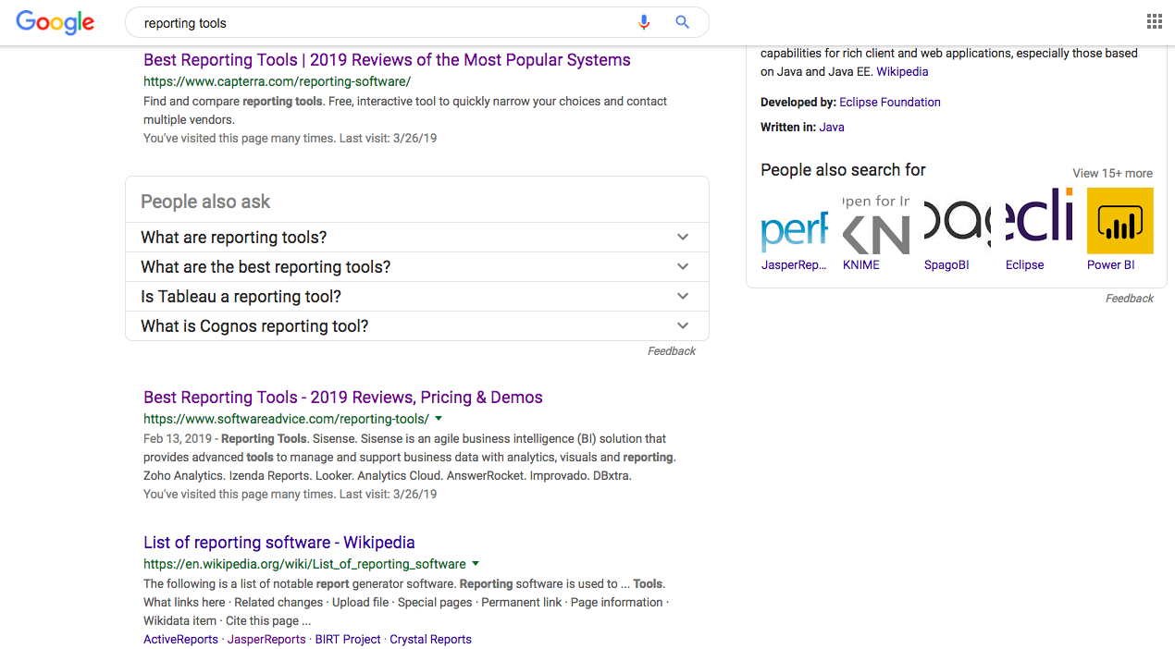Click the softwareadvice.com/reporting-tools URL text

click(286, 419)
